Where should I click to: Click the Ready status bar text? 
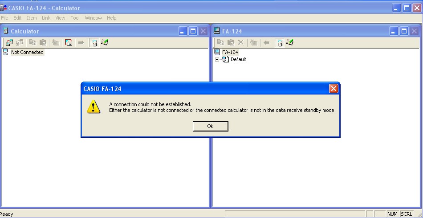click(7, 214)
